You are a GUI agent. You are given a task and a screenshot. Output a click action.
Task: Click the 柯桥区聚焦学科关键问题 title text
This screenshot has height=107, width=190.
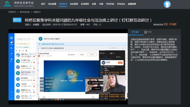click(88, 20)
